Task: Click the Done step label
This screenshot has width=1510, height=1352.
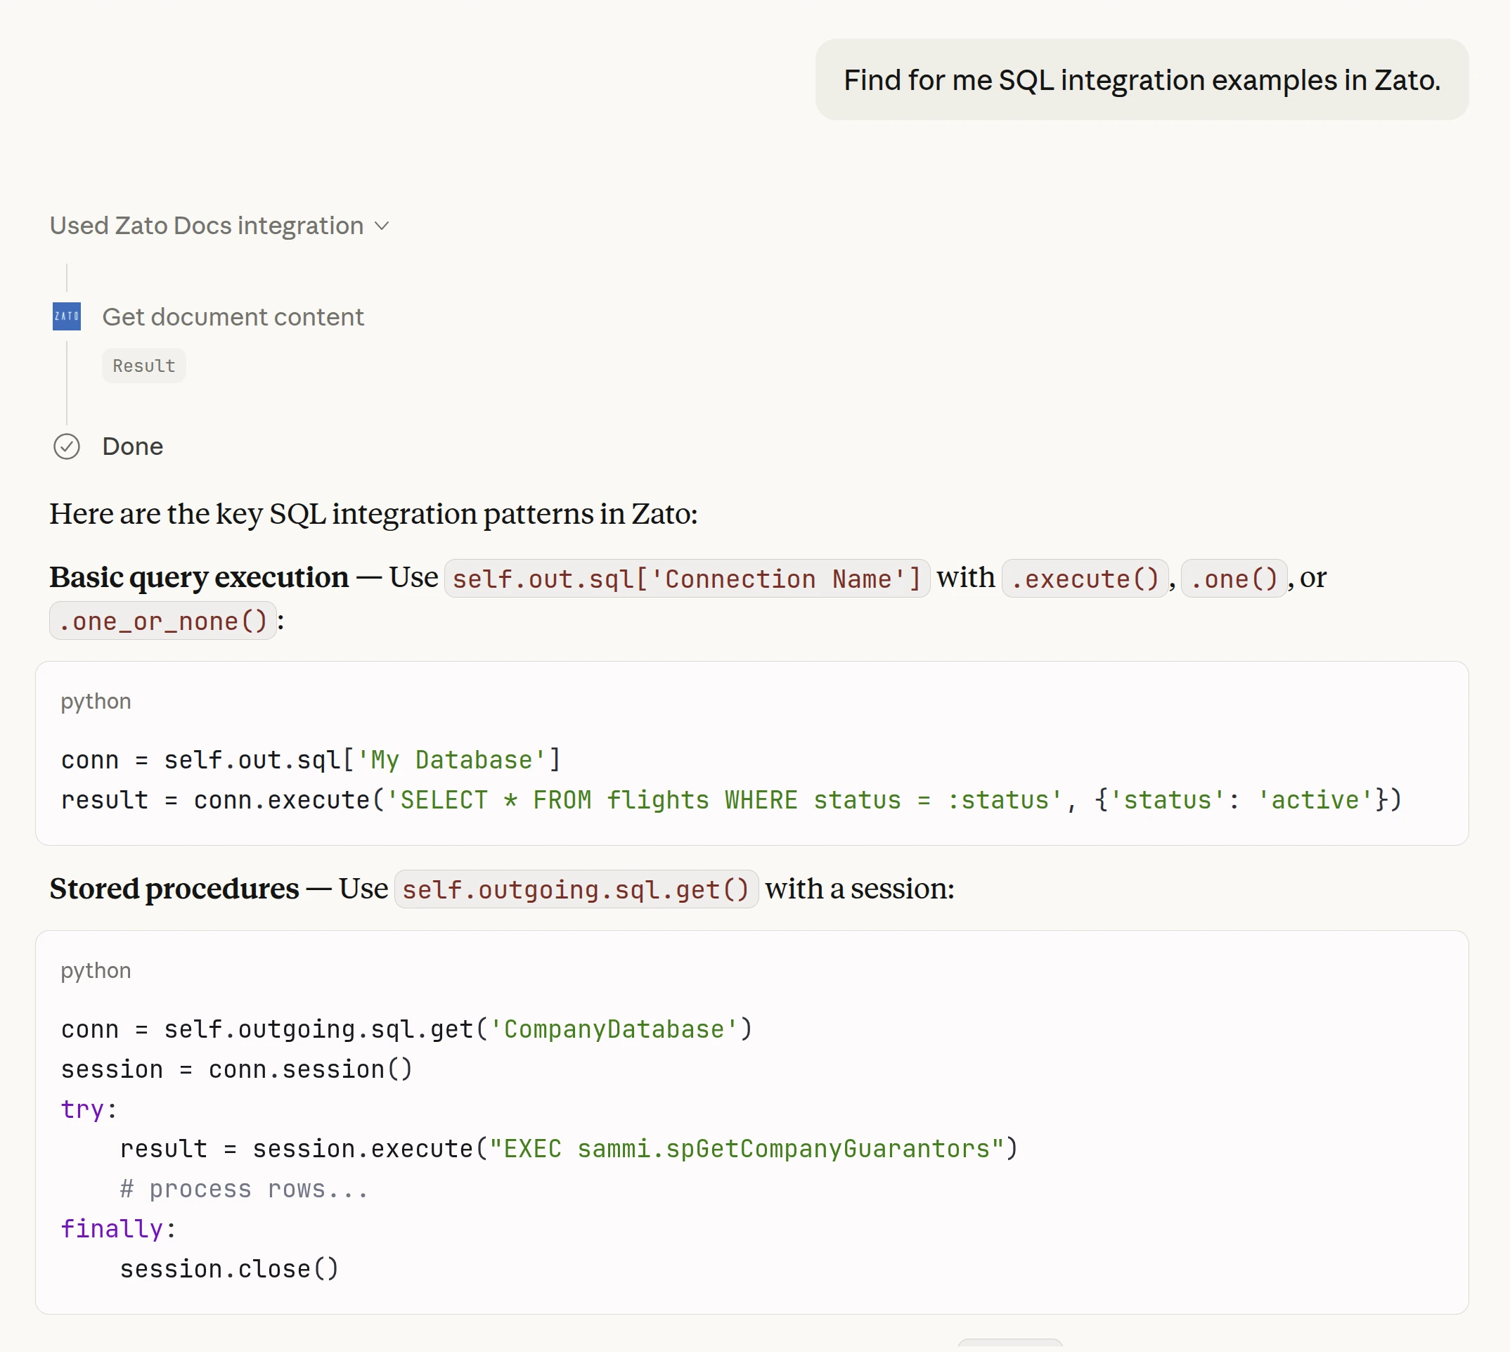Action: pos(132,446)
